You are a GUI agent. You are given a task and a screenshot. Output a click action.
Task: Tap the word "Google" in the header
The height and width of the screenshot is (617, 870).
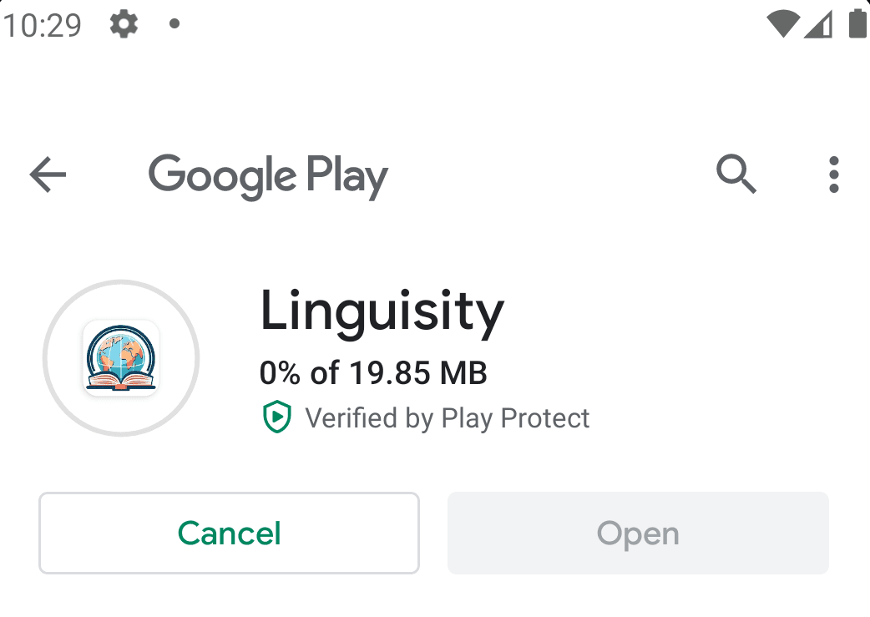222,176
